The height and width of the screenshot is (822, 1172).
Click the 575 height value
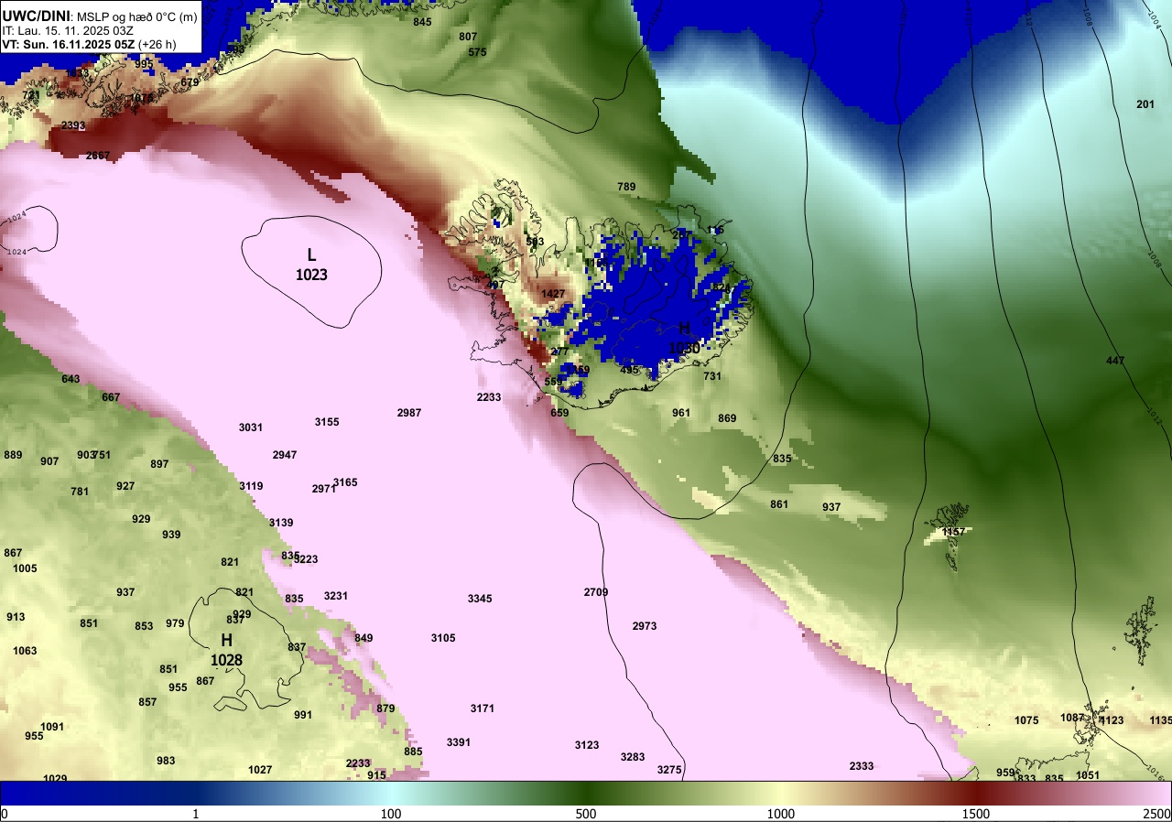(x=477, y=52)
